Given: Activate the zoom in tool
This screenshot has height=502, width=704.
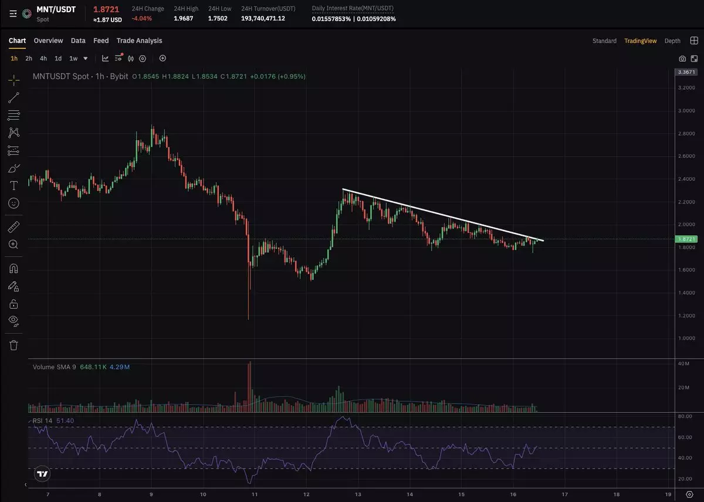Looking at the screenshot, I should (13, 245).
